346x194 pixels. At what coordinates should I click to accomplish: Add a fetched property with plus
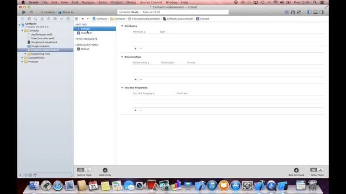136,110
